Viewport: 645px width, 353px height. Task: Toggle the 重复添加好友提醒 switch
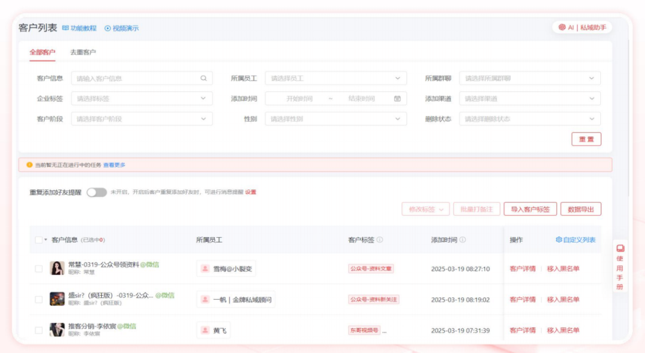[x=96, y=192]
